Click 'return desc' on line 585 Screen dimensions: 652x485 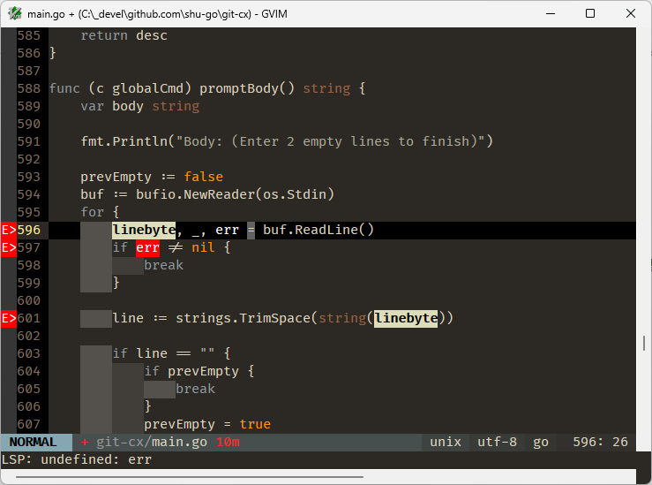pyautogui.click(x=124, y=36)
